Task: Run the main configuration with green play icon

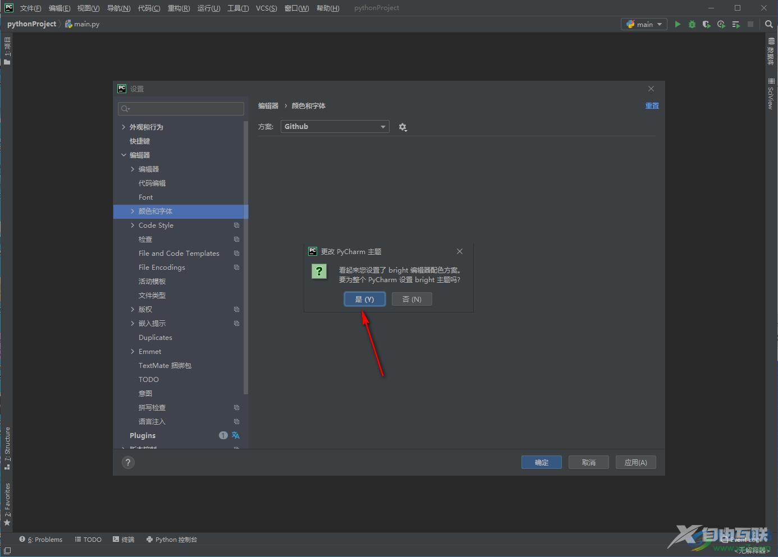Action: 678,24
